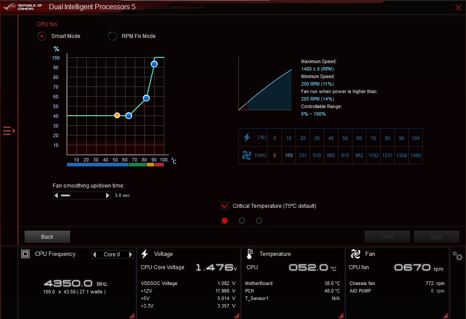Click the orange fan curve point at 40%
The height and width of the screenshot is (319, 466).
tap(117, 116)
